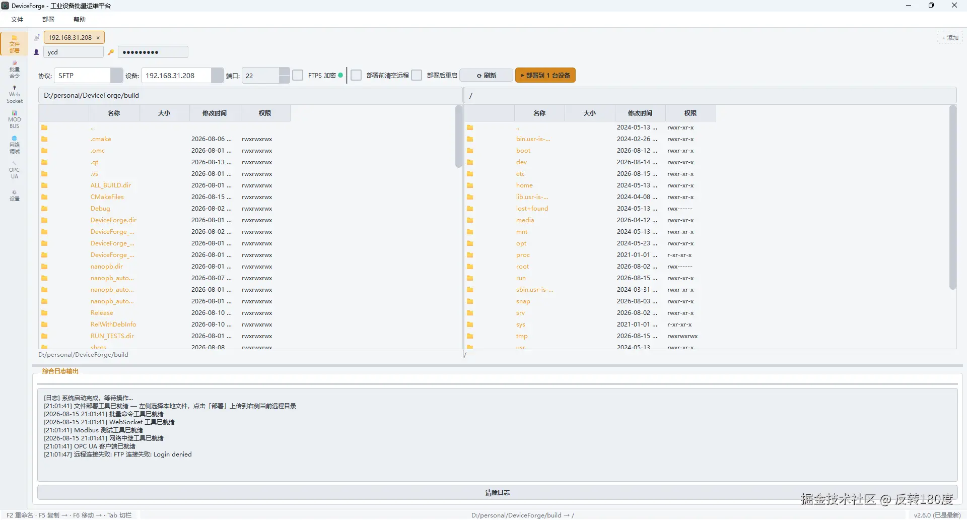The width and height of the screenshot is (967, 520).
Task: Click the key icon beside password field
Action: click(111, 52)
